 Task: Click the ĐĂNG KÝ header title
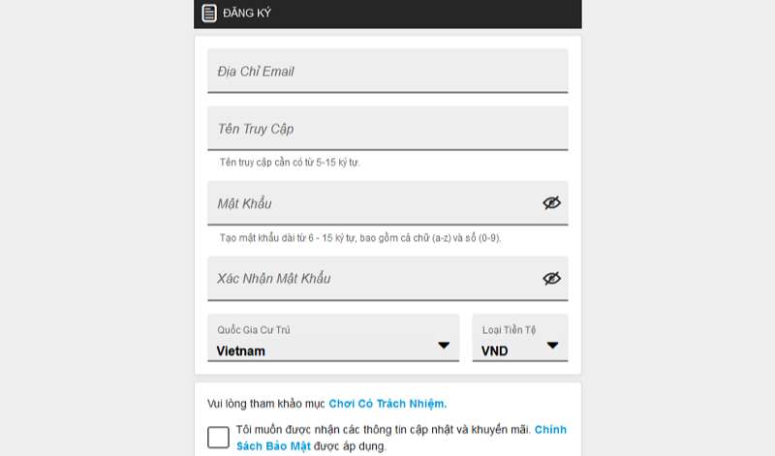click(247, 14)
